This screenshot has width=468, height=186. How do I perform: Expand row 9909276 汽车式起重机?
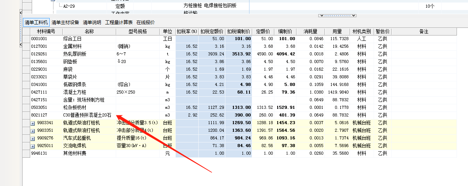[33, 138]
